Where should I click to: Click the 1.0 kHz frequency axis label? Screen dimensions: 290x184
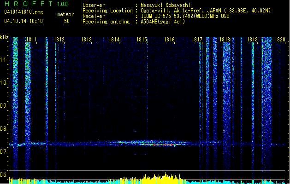4,83
